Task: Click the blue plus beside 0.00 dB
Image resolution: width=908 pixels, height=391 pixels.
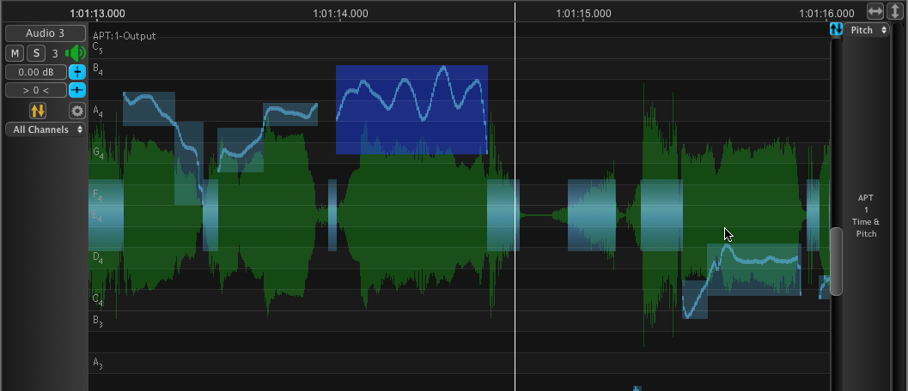Action: pyautogui.click(x=77, y=72)
